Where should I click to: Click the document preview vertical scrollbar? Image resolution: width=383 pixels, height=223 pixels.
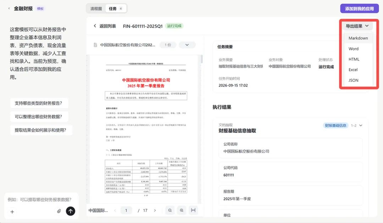(201, 59)
